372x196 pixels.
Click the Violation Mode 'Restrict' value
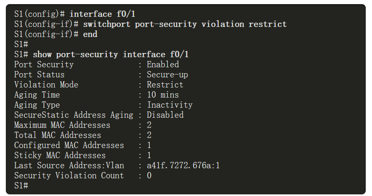click(165, 85)
